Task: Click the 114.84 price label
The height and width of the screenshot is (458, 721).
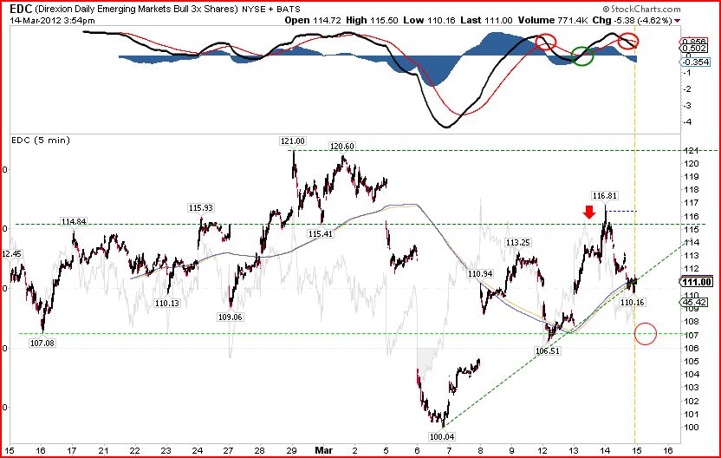Action: pos(74,222)
